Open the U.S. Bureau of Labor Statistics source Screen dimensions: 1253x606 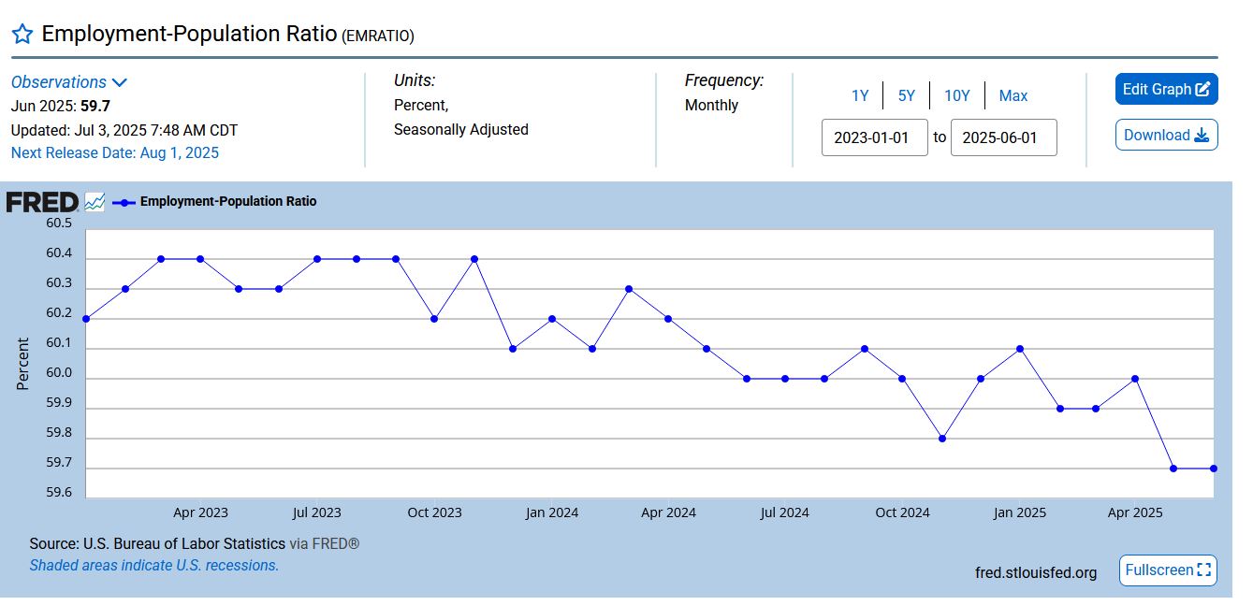pos(184,543)
